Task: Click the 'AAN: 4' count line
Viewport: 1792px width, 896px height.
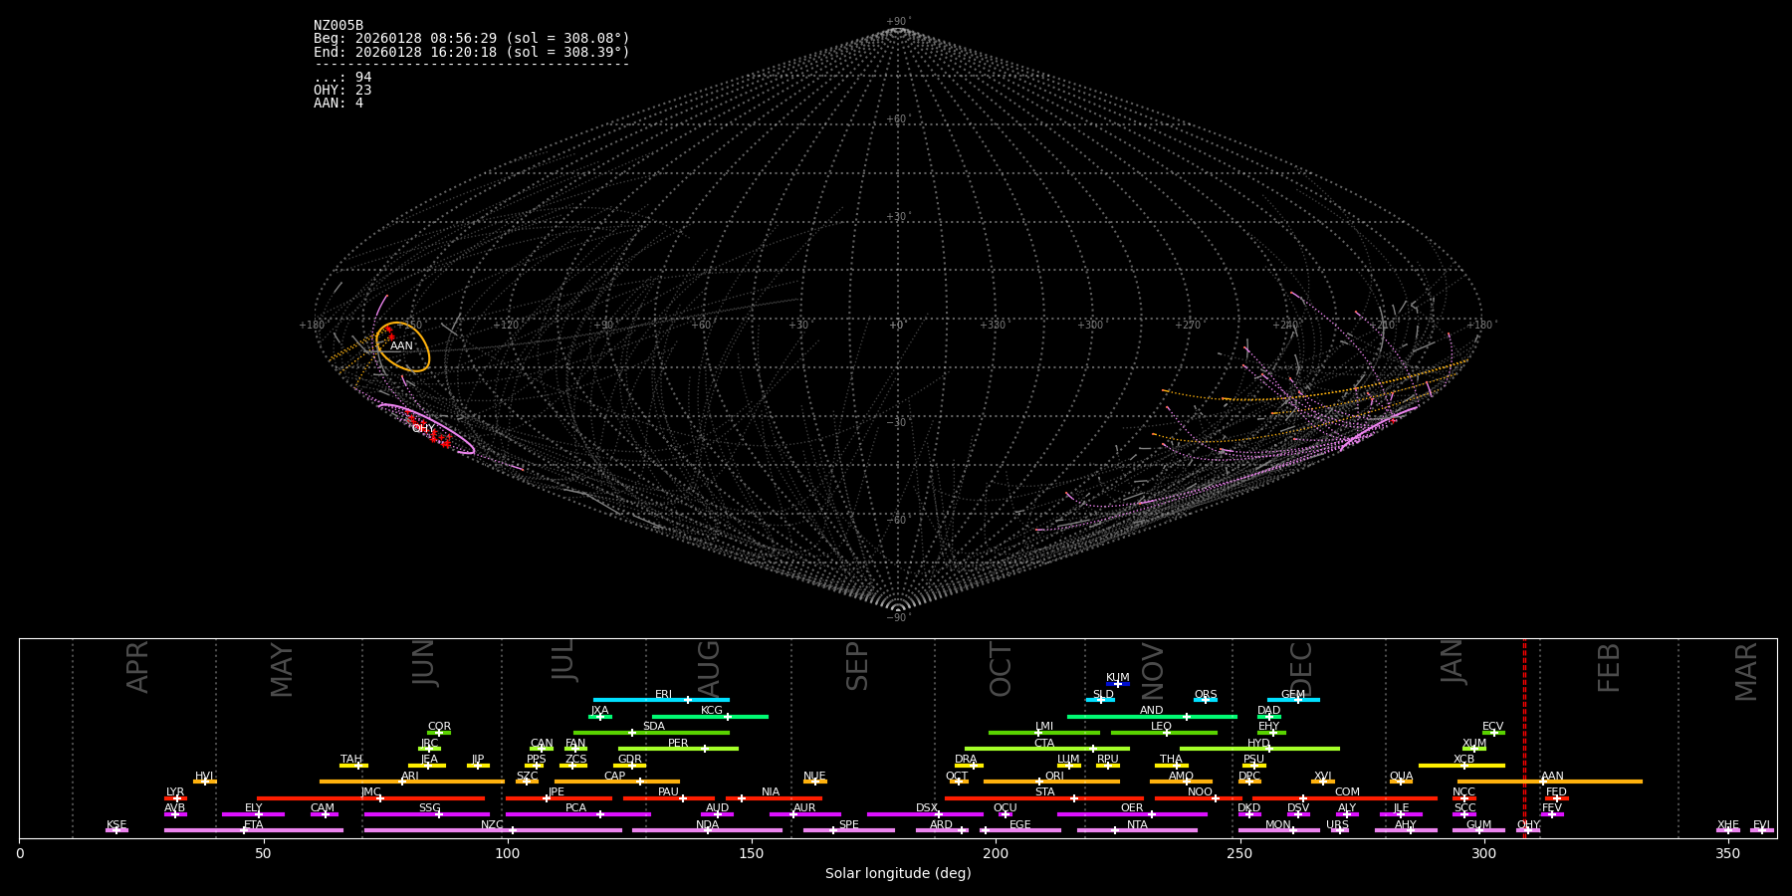Action: pos(338,104)
